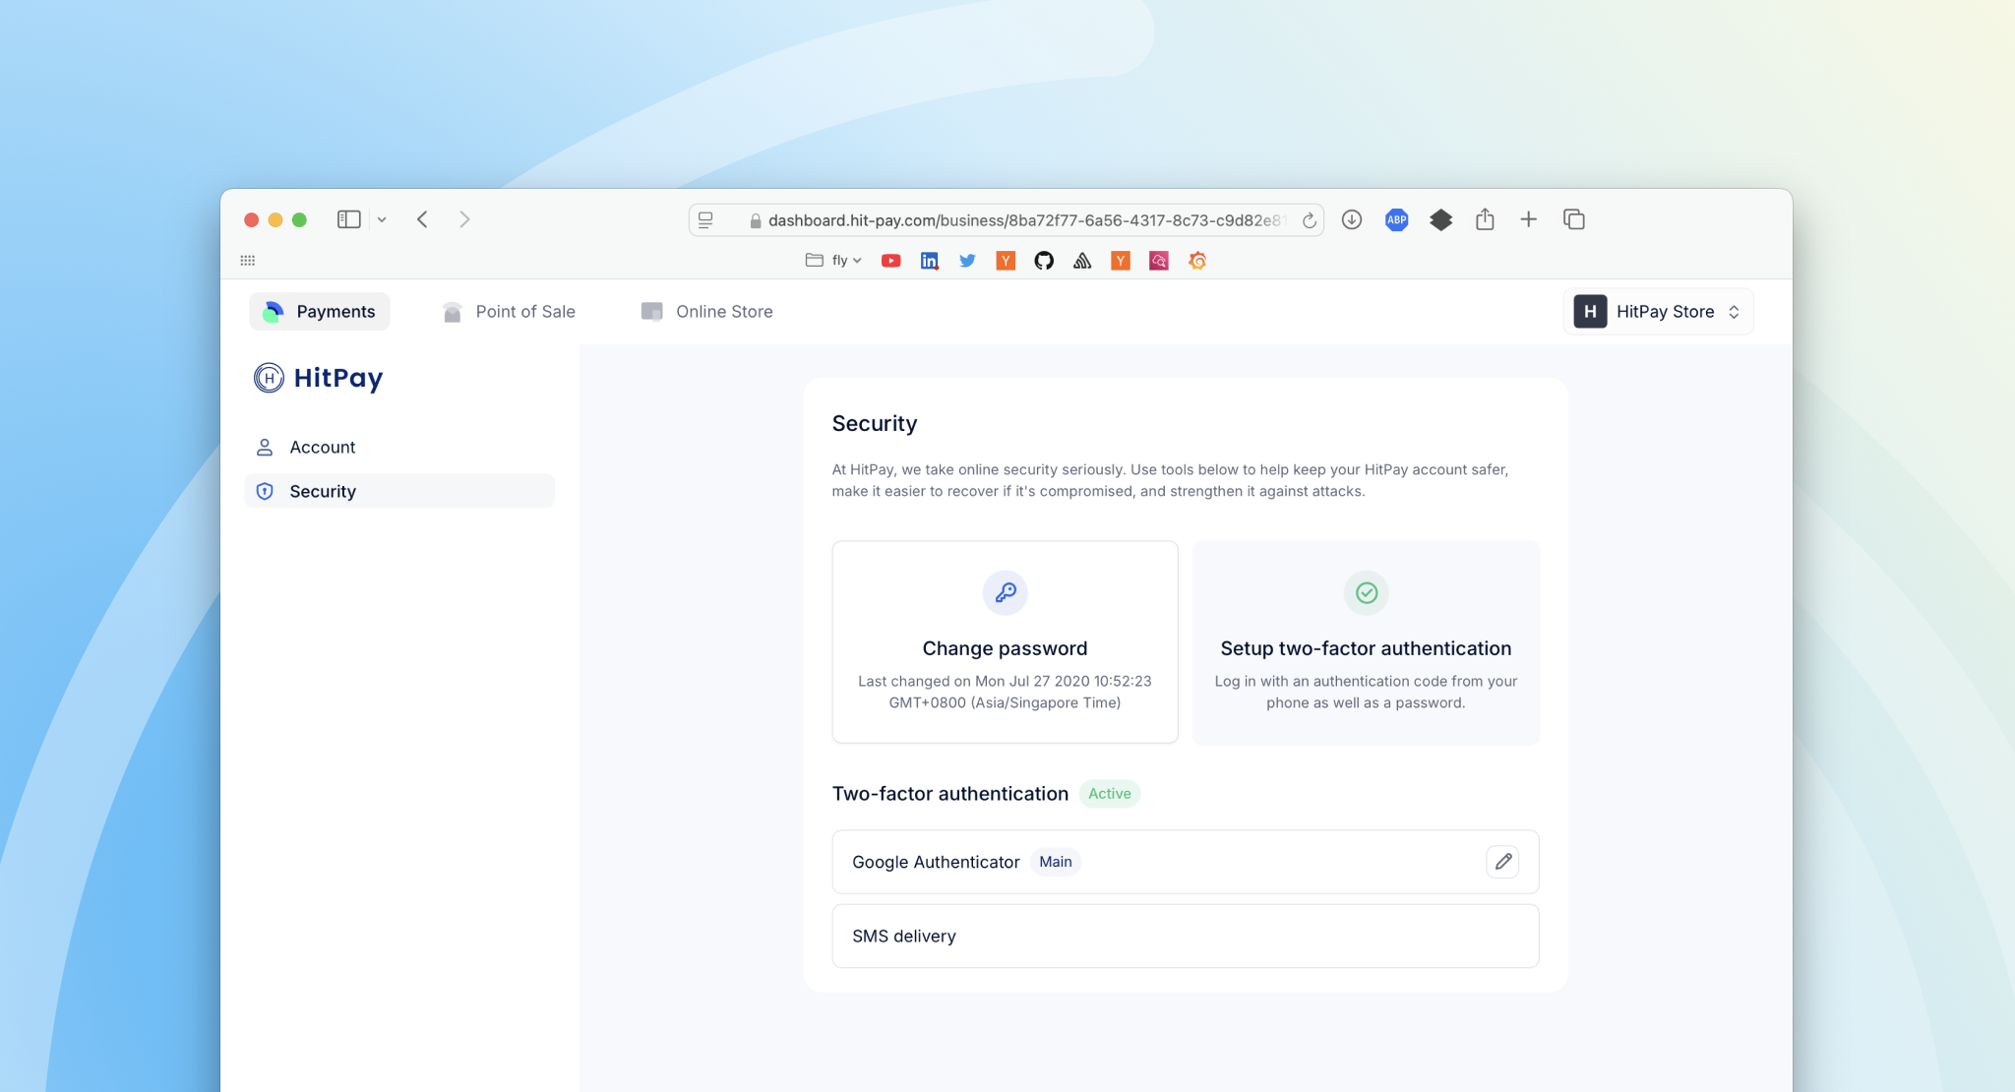Open the LinkedIn bookmark
Image resolution: width=2015 pixels, height=1092 pixels.
tap(929, 261)
